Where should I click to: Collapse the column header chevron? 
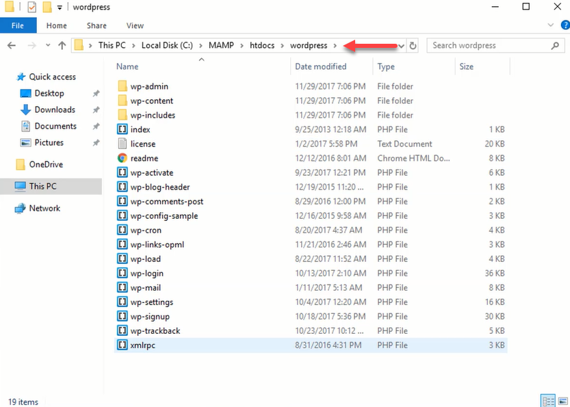[201, 60]
